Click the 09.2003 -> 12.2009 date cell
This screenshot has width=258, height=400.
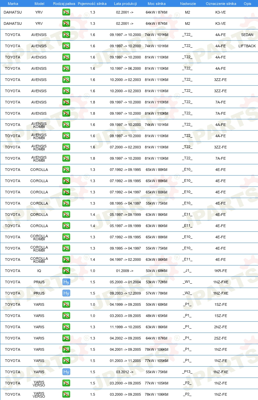click(125, 293)
